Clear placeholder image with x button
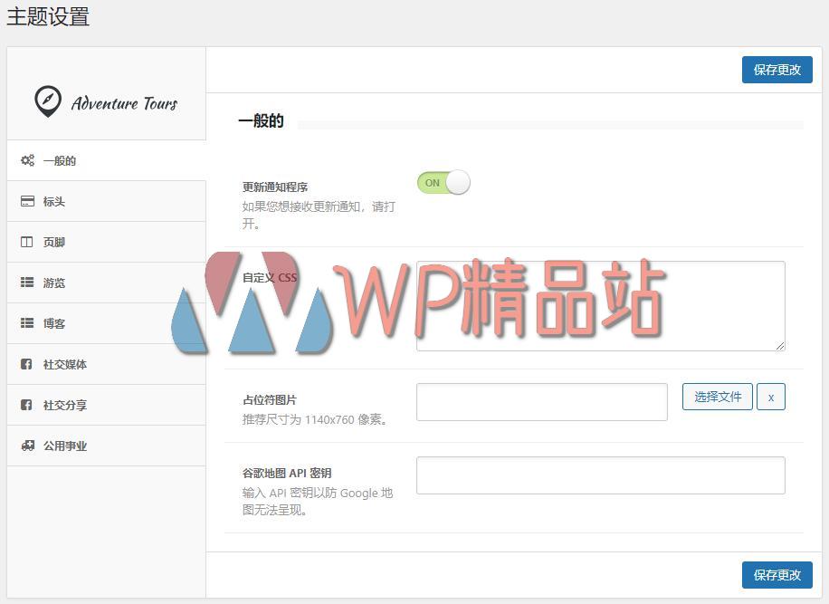829x604 pixels. coord(771,397)
